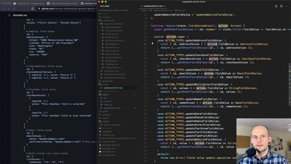Click the README.md heading in GitHub
This screenshot has width=291, height=164.
(20, 15)
